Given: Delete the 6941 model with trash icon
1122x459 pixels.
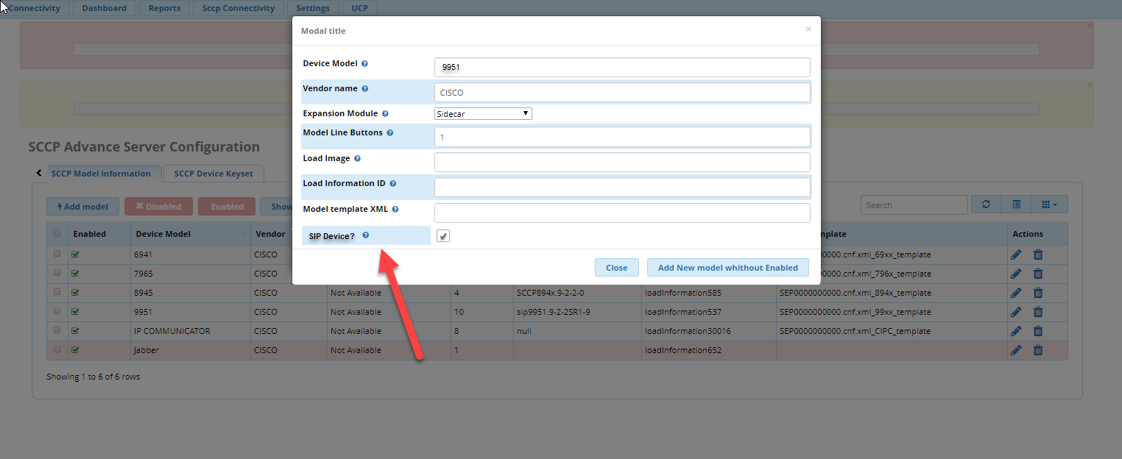Looking at the screenshot, I should (x=1038, y=254).
